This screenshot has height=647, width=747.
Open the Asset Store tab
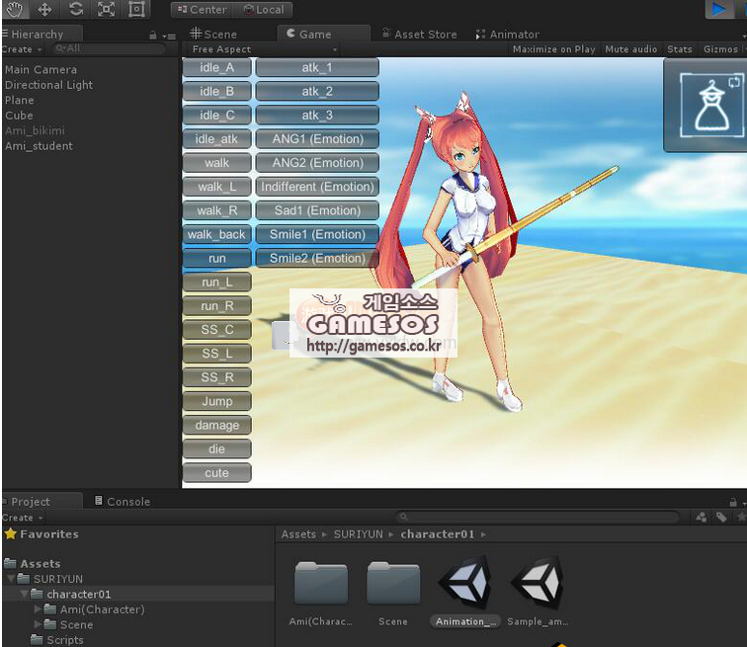click(x=420, y=35)
